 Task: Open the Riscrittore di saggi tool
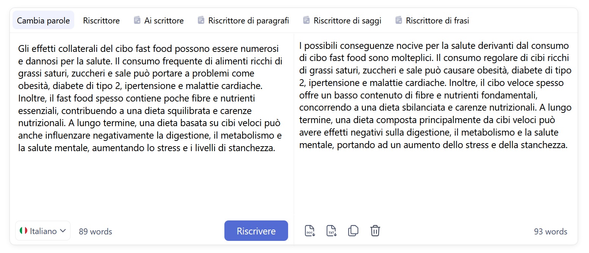[x=342, y=20]
